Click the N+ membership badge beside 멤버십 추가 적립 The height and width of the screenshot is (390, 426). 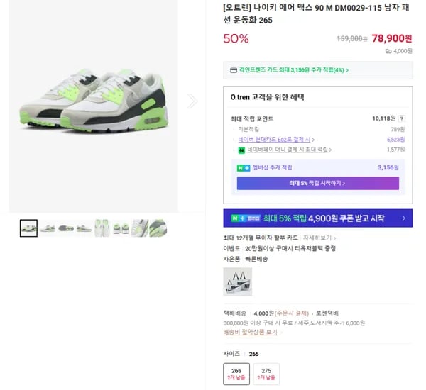244,168
